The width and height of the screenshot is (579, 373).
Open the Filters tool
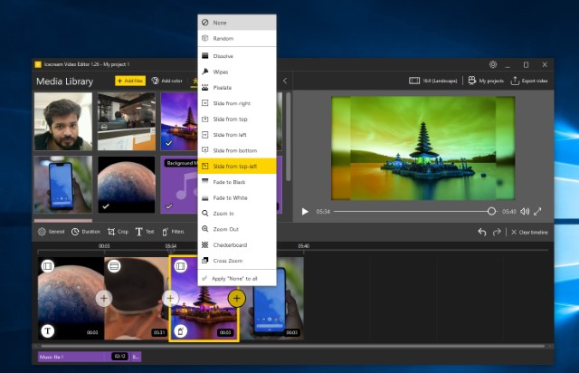pyautogui.click(x=173, y=232)
